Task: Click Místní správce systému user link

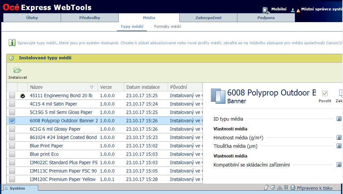Action: [x=322, y=9]
